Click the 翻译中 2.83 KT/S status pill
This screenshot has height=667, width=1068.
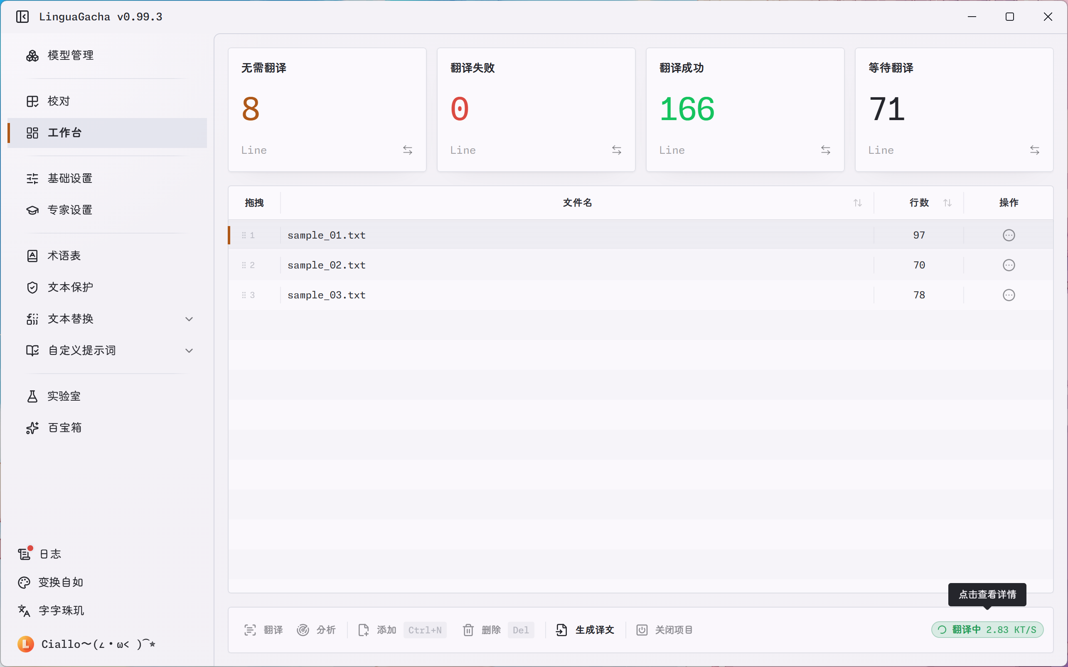[987, 630]
